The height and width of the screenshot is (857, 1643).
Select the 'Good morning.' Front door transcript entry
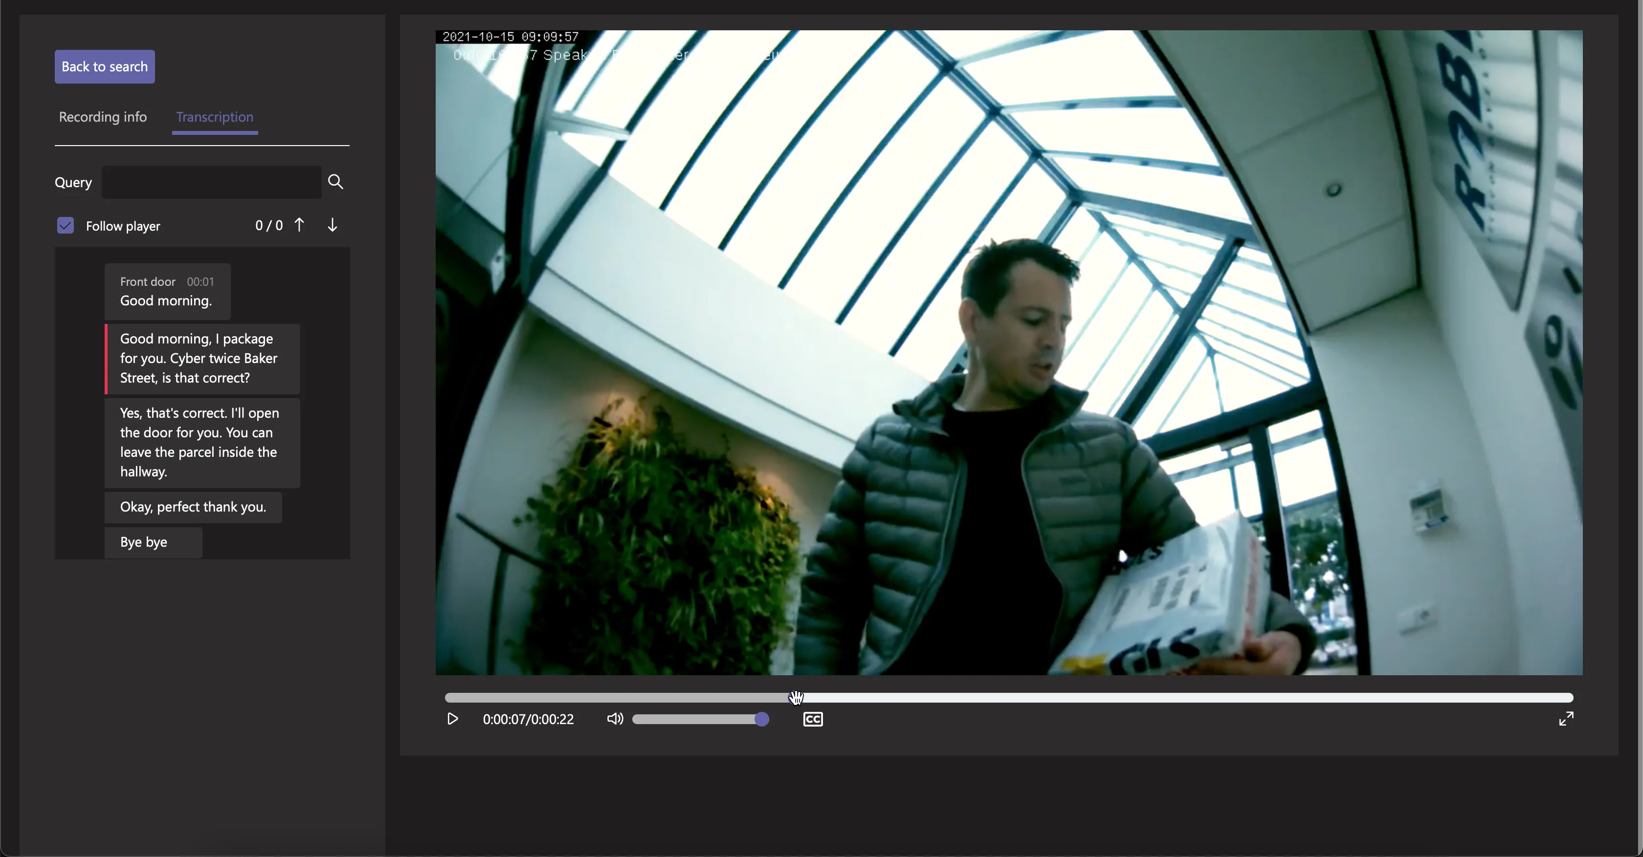(x=167, y=291)
